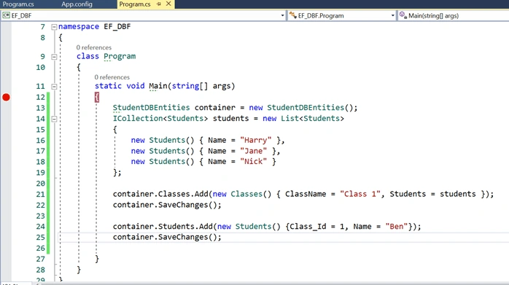Switch to the first Program.cs tab
The image size is (509, 285).
(18, 4)
